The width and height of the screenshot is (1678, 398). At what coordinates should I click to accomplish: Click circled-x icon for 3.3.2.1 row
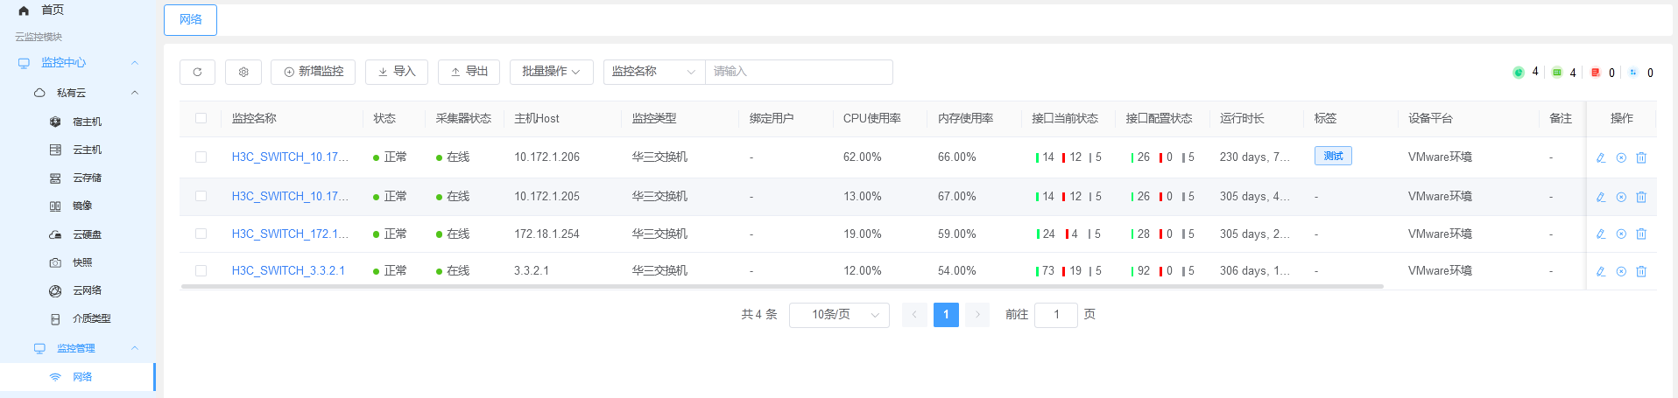tap(1621, 271)
